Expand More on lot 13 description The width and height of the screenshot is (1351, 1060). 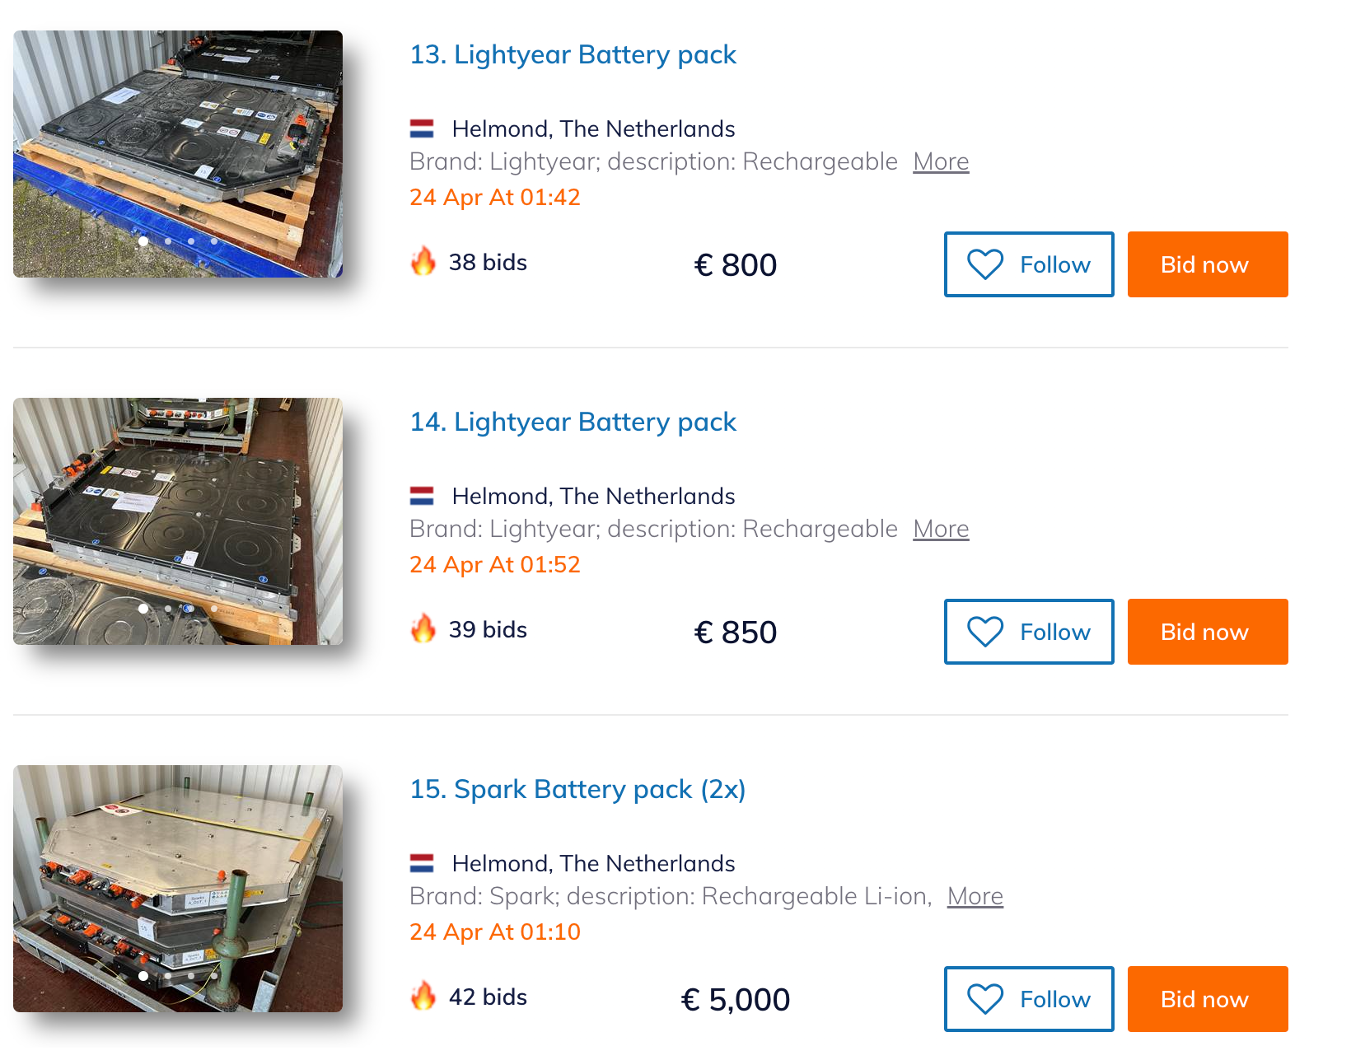coord(941,161)
